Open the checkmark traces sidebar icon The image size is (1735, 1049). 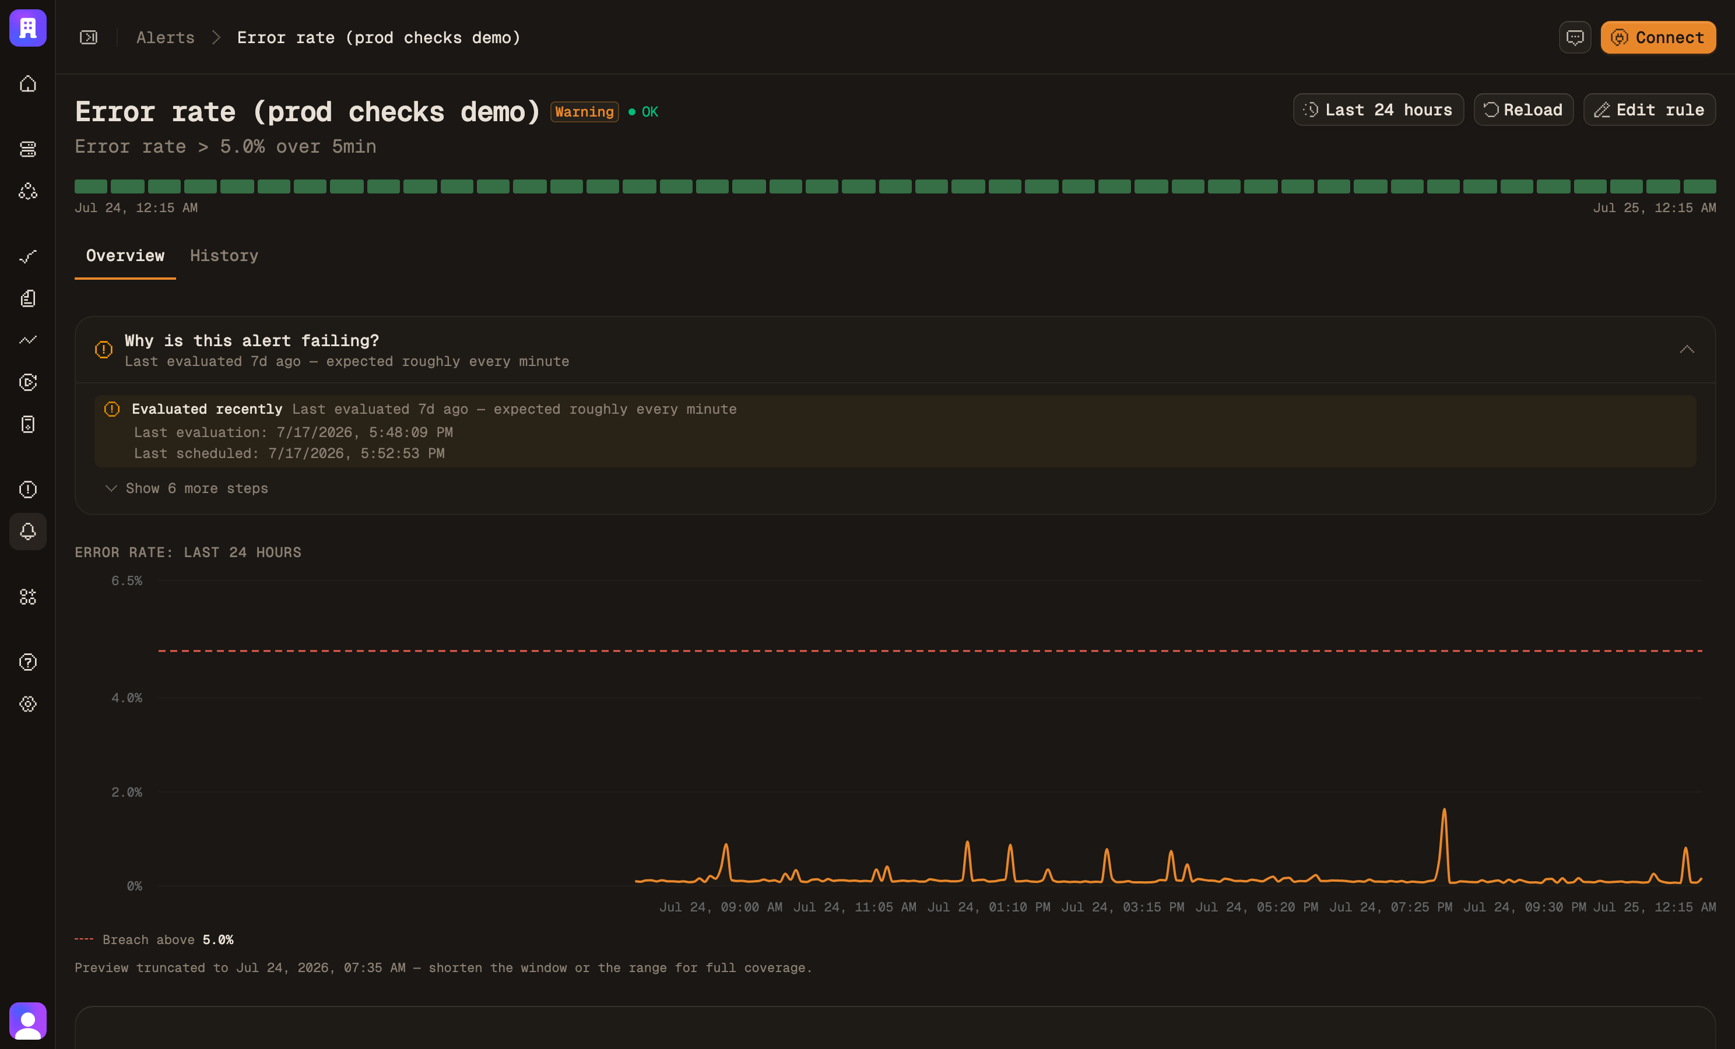pyautogui.click(x=27, y=256)
